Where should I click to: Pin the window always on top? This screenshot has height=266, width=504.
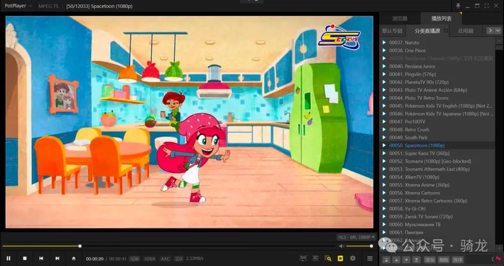pyautogui.click(x=458, y=6)
